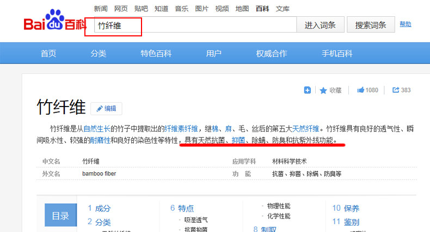430x232 pixels.
Task: Follow the 抑菌 link in summary
Action: (x=238, y=140)
